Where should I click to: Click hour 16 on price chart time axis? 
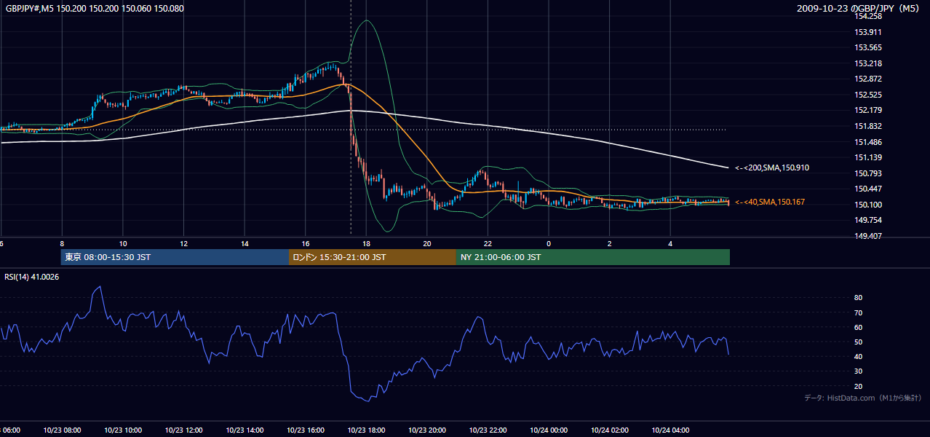pos(306,244)
